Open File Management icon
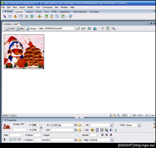This screenshot has width=156, height=148. (x=89, y=29)
